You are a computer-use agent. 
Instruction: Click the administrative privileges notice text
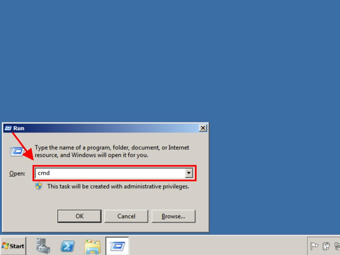pos(118,187)
